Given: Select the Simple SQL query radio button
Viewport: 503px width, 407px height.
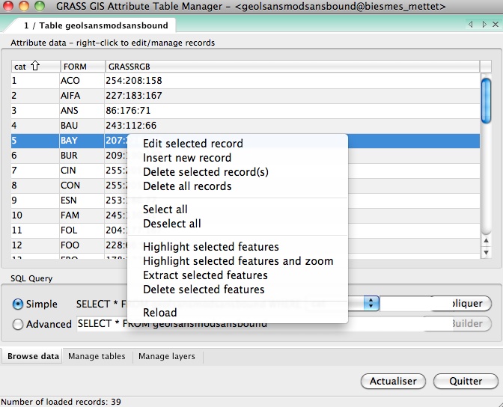Looking at the screenshot, I should coord(19,305).
